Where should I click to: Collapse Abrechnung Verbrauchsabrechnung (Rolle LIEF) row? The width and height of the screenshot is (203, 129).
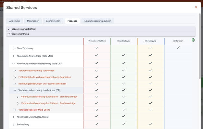(x=13, y=64)
